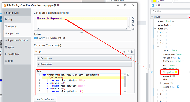Click the Add Transform button

(45, 99)
